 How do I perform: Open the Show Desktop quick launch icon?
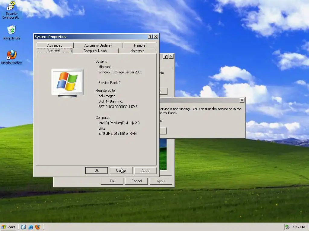(x=24, y=227)
